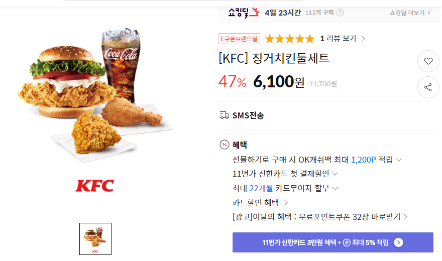Image resolution: width=442 pixels, height=261 pixels.
Task: Click the E쿠폰브랜드딜 tag
Action: tap(239, 39)
